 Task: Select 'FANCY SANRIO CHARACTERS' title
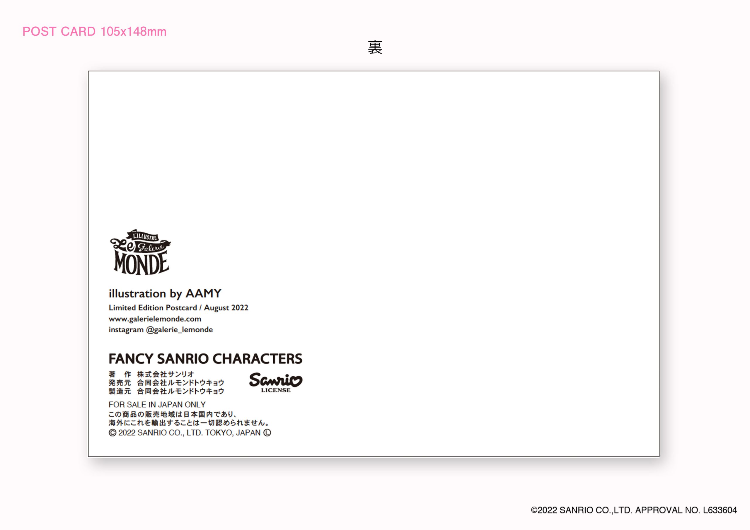coord(205,359)
